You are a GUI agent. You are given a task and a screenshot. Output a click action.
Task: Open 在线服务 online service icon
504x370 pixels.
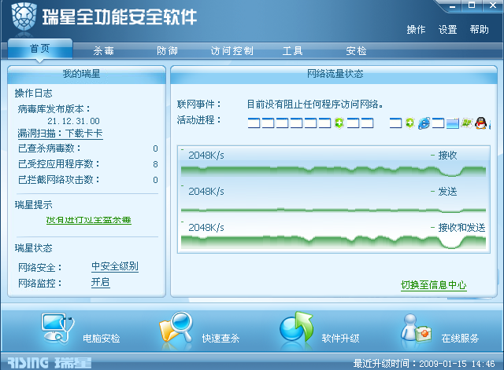pyautogui.click(x=416, y=328)
